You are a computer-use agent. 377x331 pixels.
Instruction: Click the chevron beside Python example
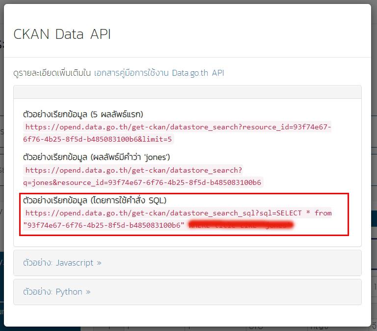(x=88, y=292)
